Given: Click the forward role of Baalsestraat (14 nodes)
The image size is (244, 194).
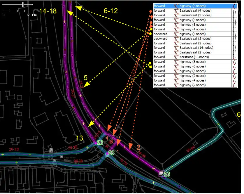Looking at the screenshot, I should [159, 48].
